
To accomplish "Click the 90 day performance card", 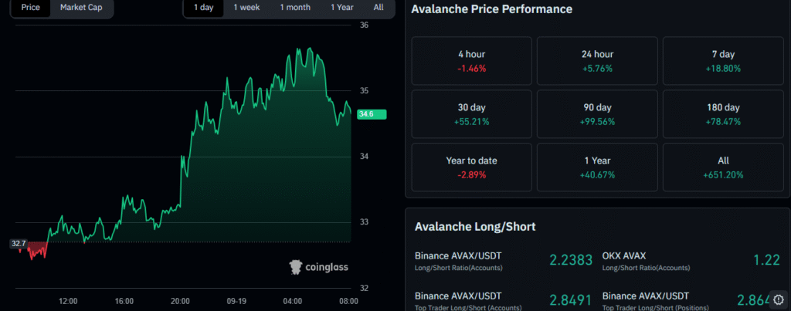I will pos(597,114).
